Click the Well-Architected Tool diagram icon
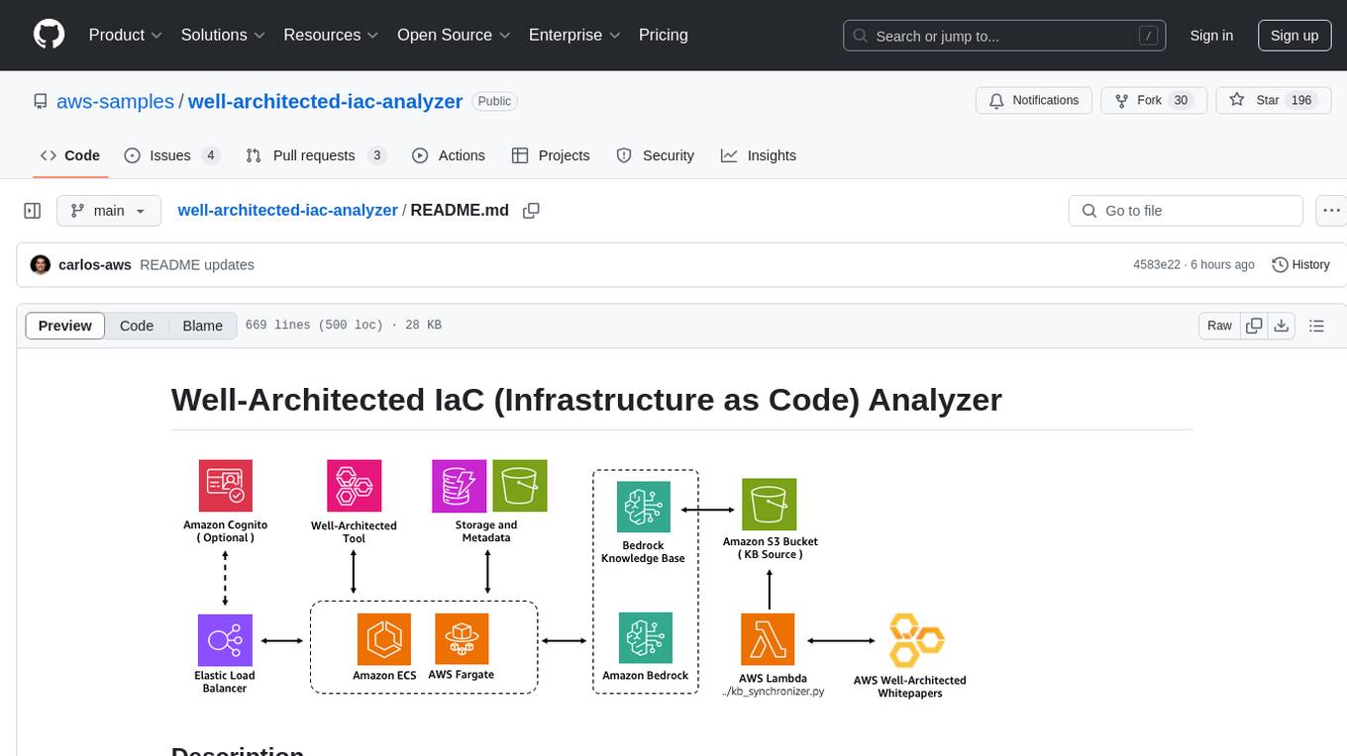 coord(354,486)
